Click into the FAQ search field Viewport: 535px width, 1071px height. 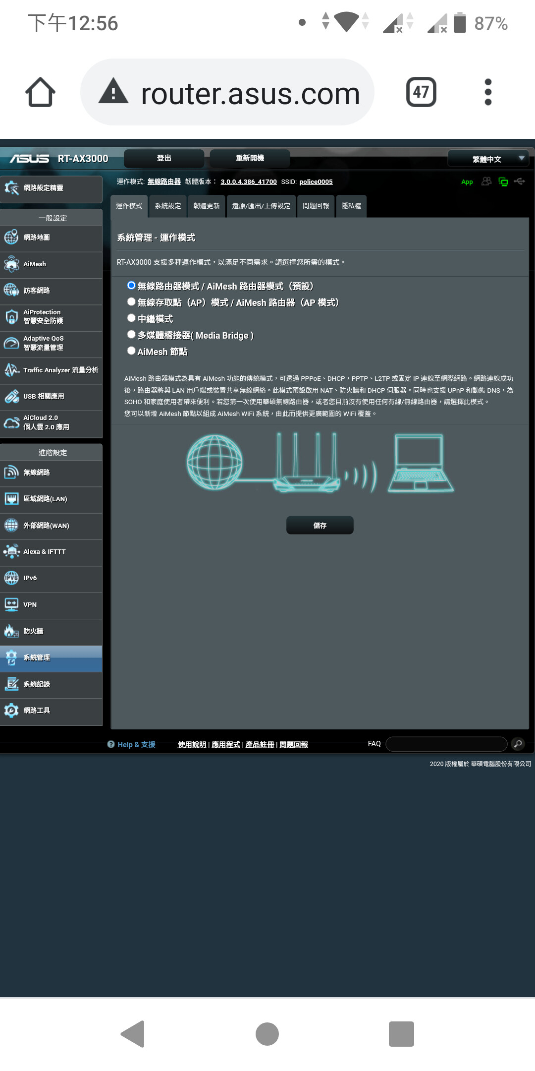pyautogui.click(x=446, y=744)
